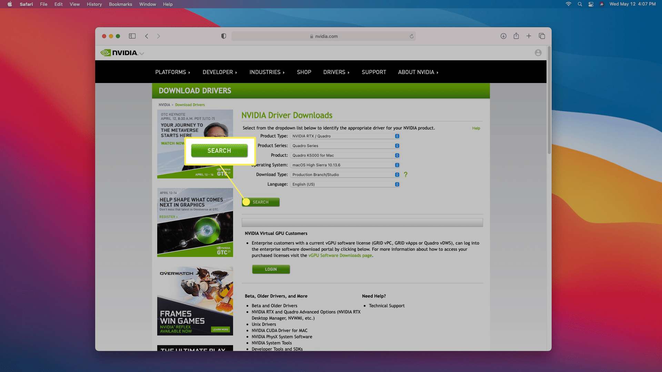This screenshot has height=372, width=662.
Task: Open the Bookmarks menu
Action: coord(120,4)
